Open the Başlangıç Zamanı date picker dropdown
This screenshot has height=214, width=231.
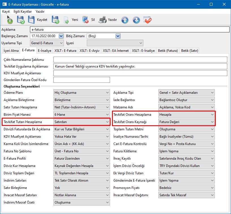click(x=61, y=36)
